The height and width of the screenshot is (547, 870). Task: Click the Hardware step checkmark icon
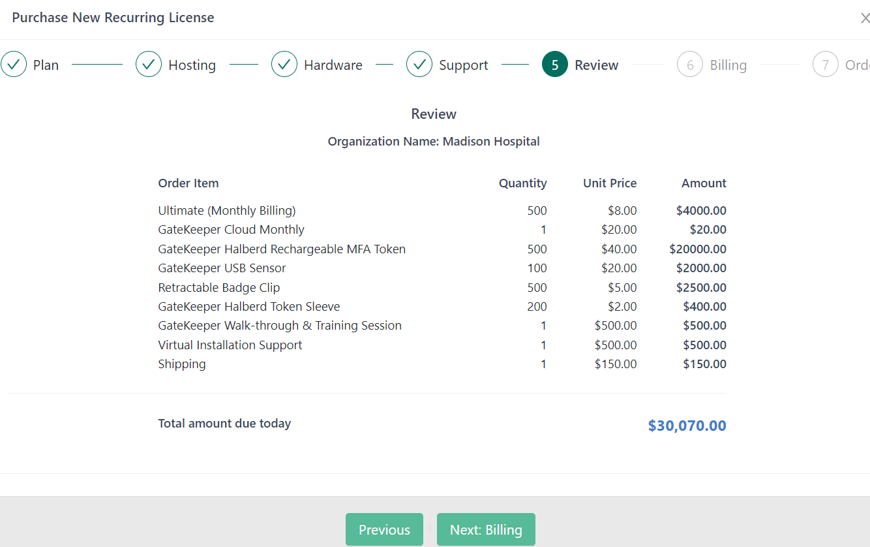(284, 65)
